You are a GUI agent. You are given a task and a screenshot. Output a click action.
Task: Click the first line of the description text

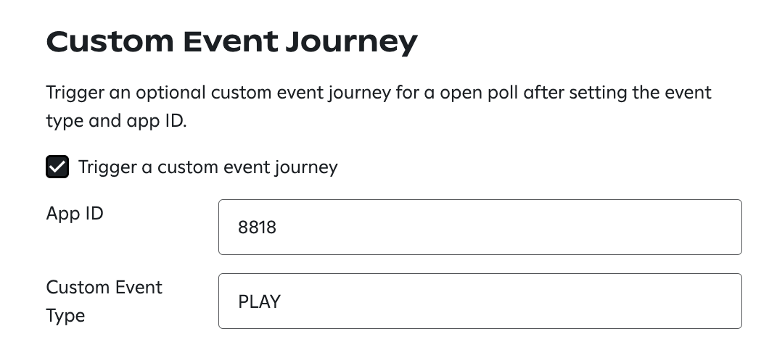pyautogui.click(x=379, y=93)
